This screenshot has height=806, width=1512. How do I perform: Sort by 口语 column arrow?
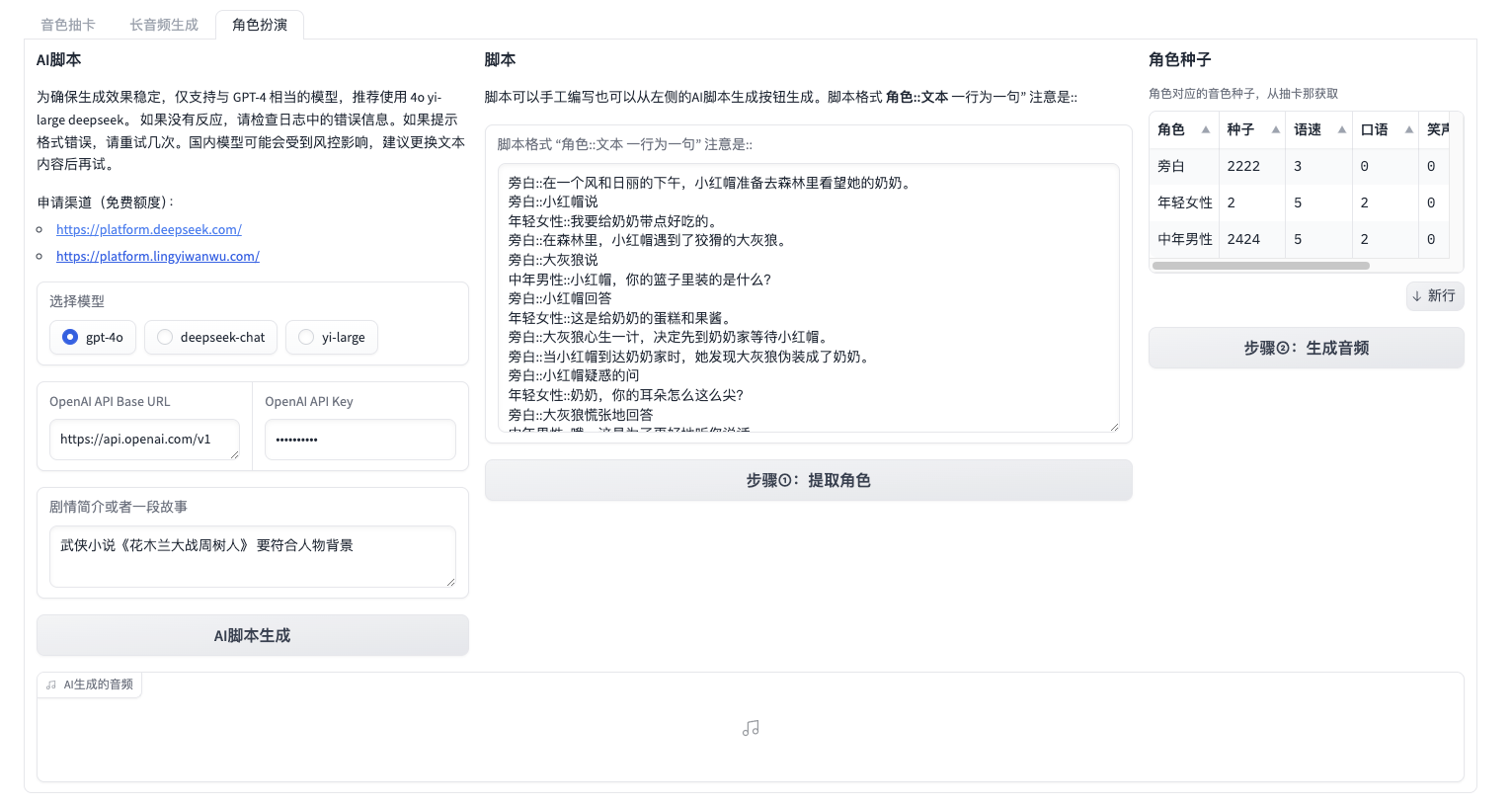(x=1408, y=129)
